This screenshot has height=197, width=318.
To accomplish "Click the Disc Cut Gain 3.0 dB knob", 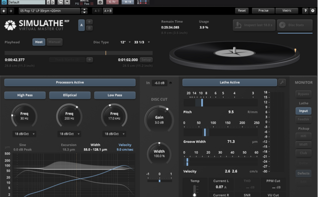I will tap(159, 120).
